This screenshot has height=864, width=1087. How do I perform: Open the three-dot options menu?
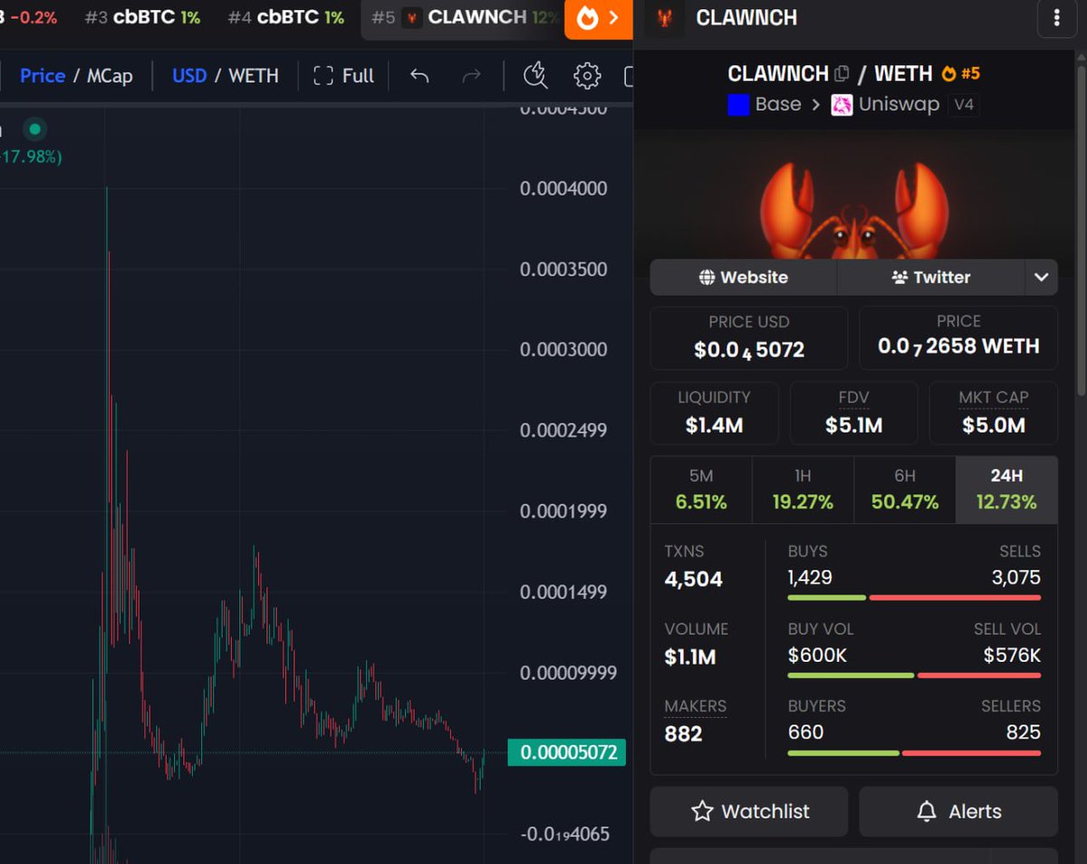1056,18
